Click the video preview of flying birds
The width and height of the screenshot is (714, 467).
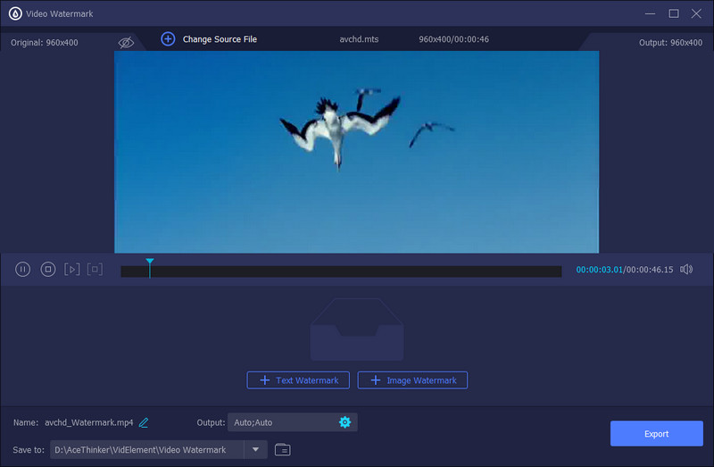356,152
